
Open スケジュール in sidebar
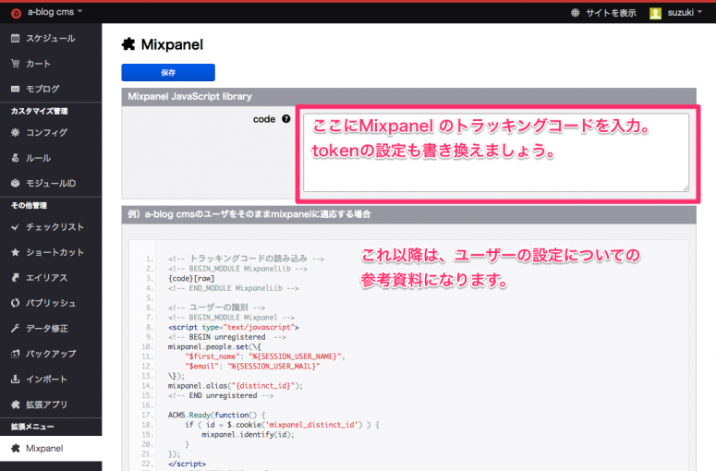(51, 39)
